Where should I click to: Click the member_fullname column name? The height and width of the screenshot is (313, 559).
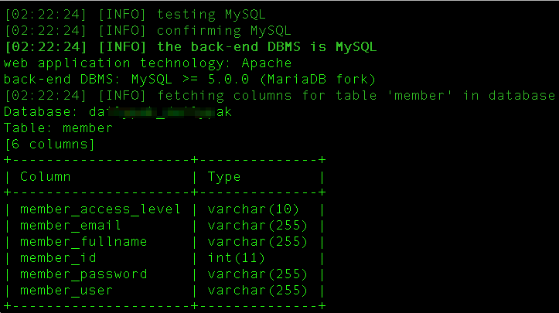[84, 242]
